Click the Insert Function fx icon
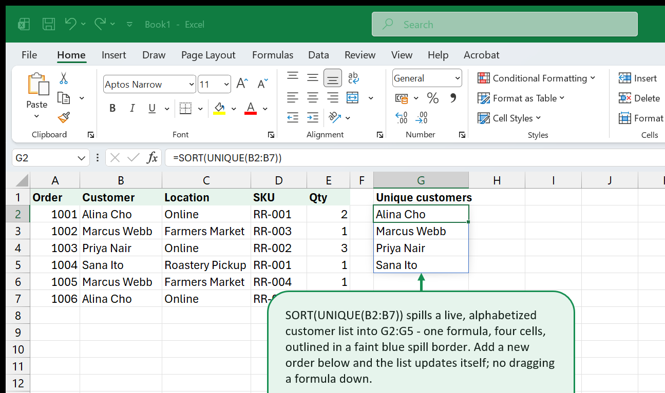This screenshot has height=393, width=665. (x=152, y=158)
